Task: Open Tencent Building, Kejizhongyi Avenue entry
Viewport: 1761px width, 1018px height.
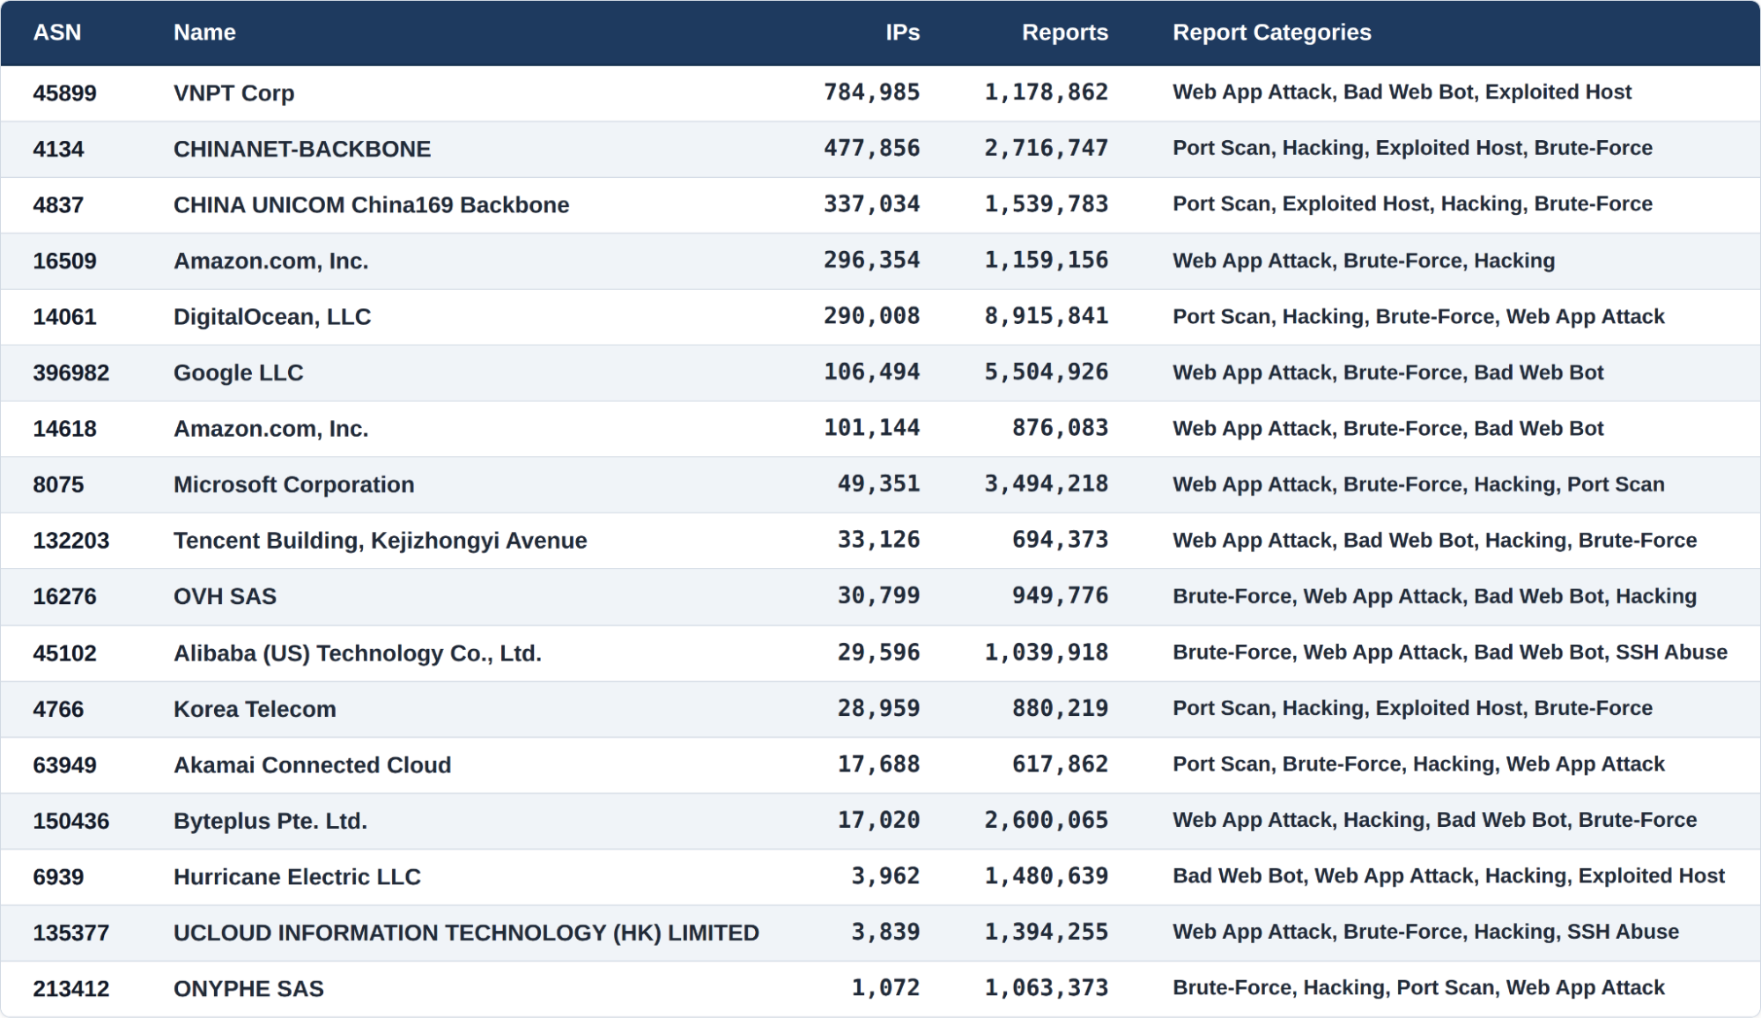Action: [380, 540]
